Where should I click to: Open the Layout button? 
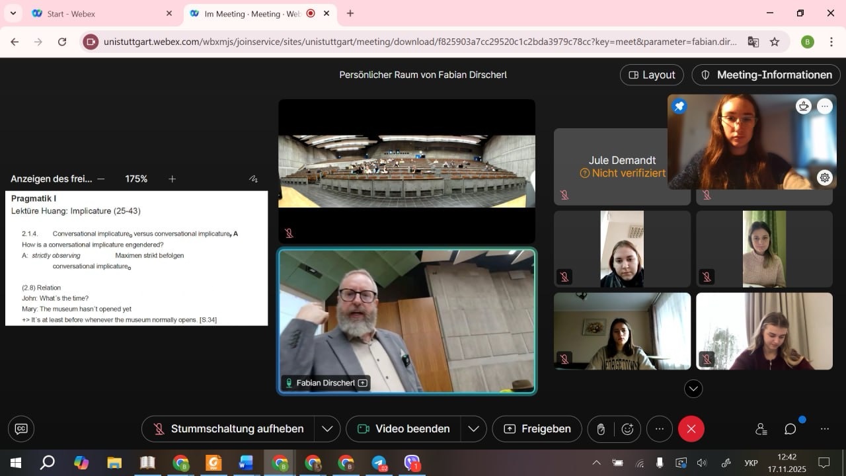pyautogui.click(x=652, y=75)
